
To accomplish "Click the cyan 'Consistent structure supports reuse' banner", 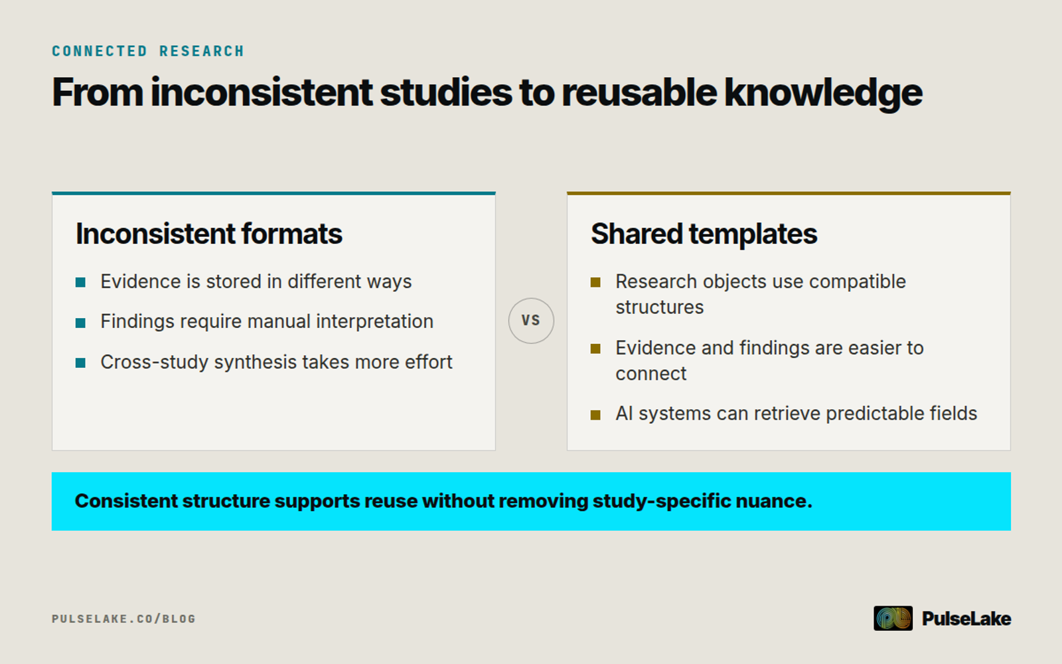I will click(531, 501).
